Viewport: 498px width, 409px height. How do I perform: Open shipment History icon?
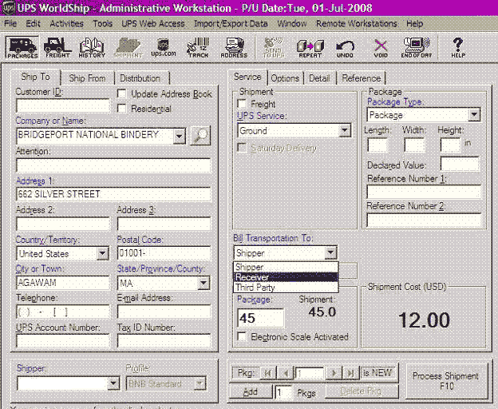(92, 48)
